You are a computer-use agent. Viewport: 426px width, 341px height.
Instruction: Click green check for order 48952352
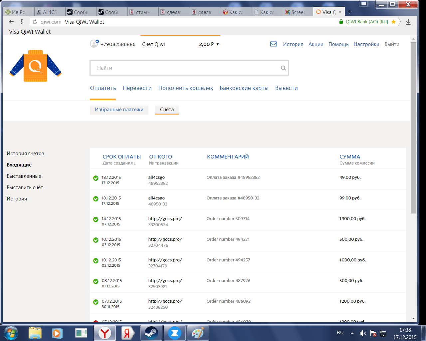96,178
